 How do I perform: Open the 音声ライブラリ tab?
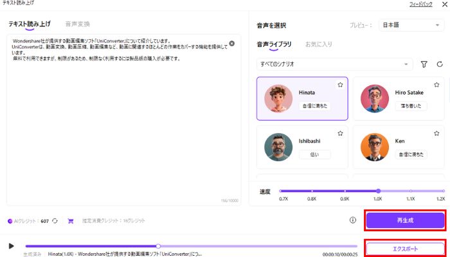274,44
